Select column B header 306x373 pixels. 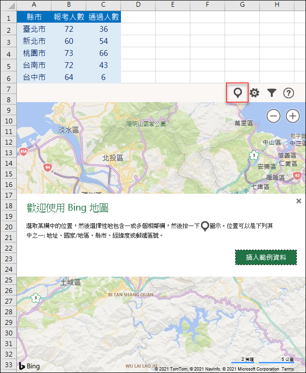(69, 5)
